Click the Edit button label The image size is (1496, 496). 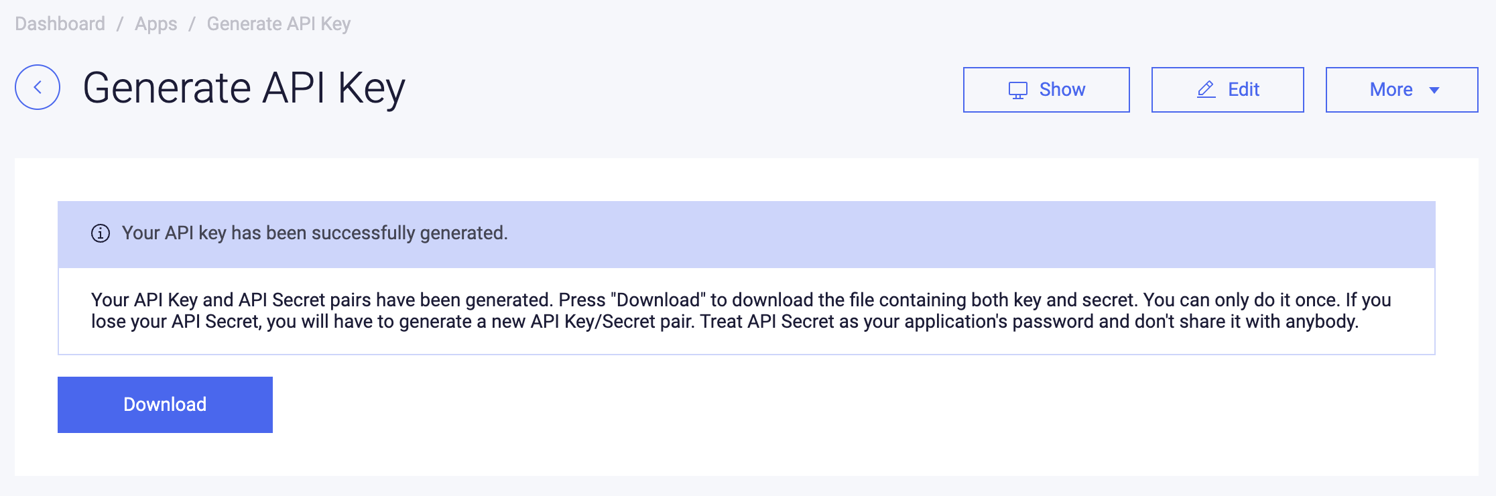pos(1243,90)
